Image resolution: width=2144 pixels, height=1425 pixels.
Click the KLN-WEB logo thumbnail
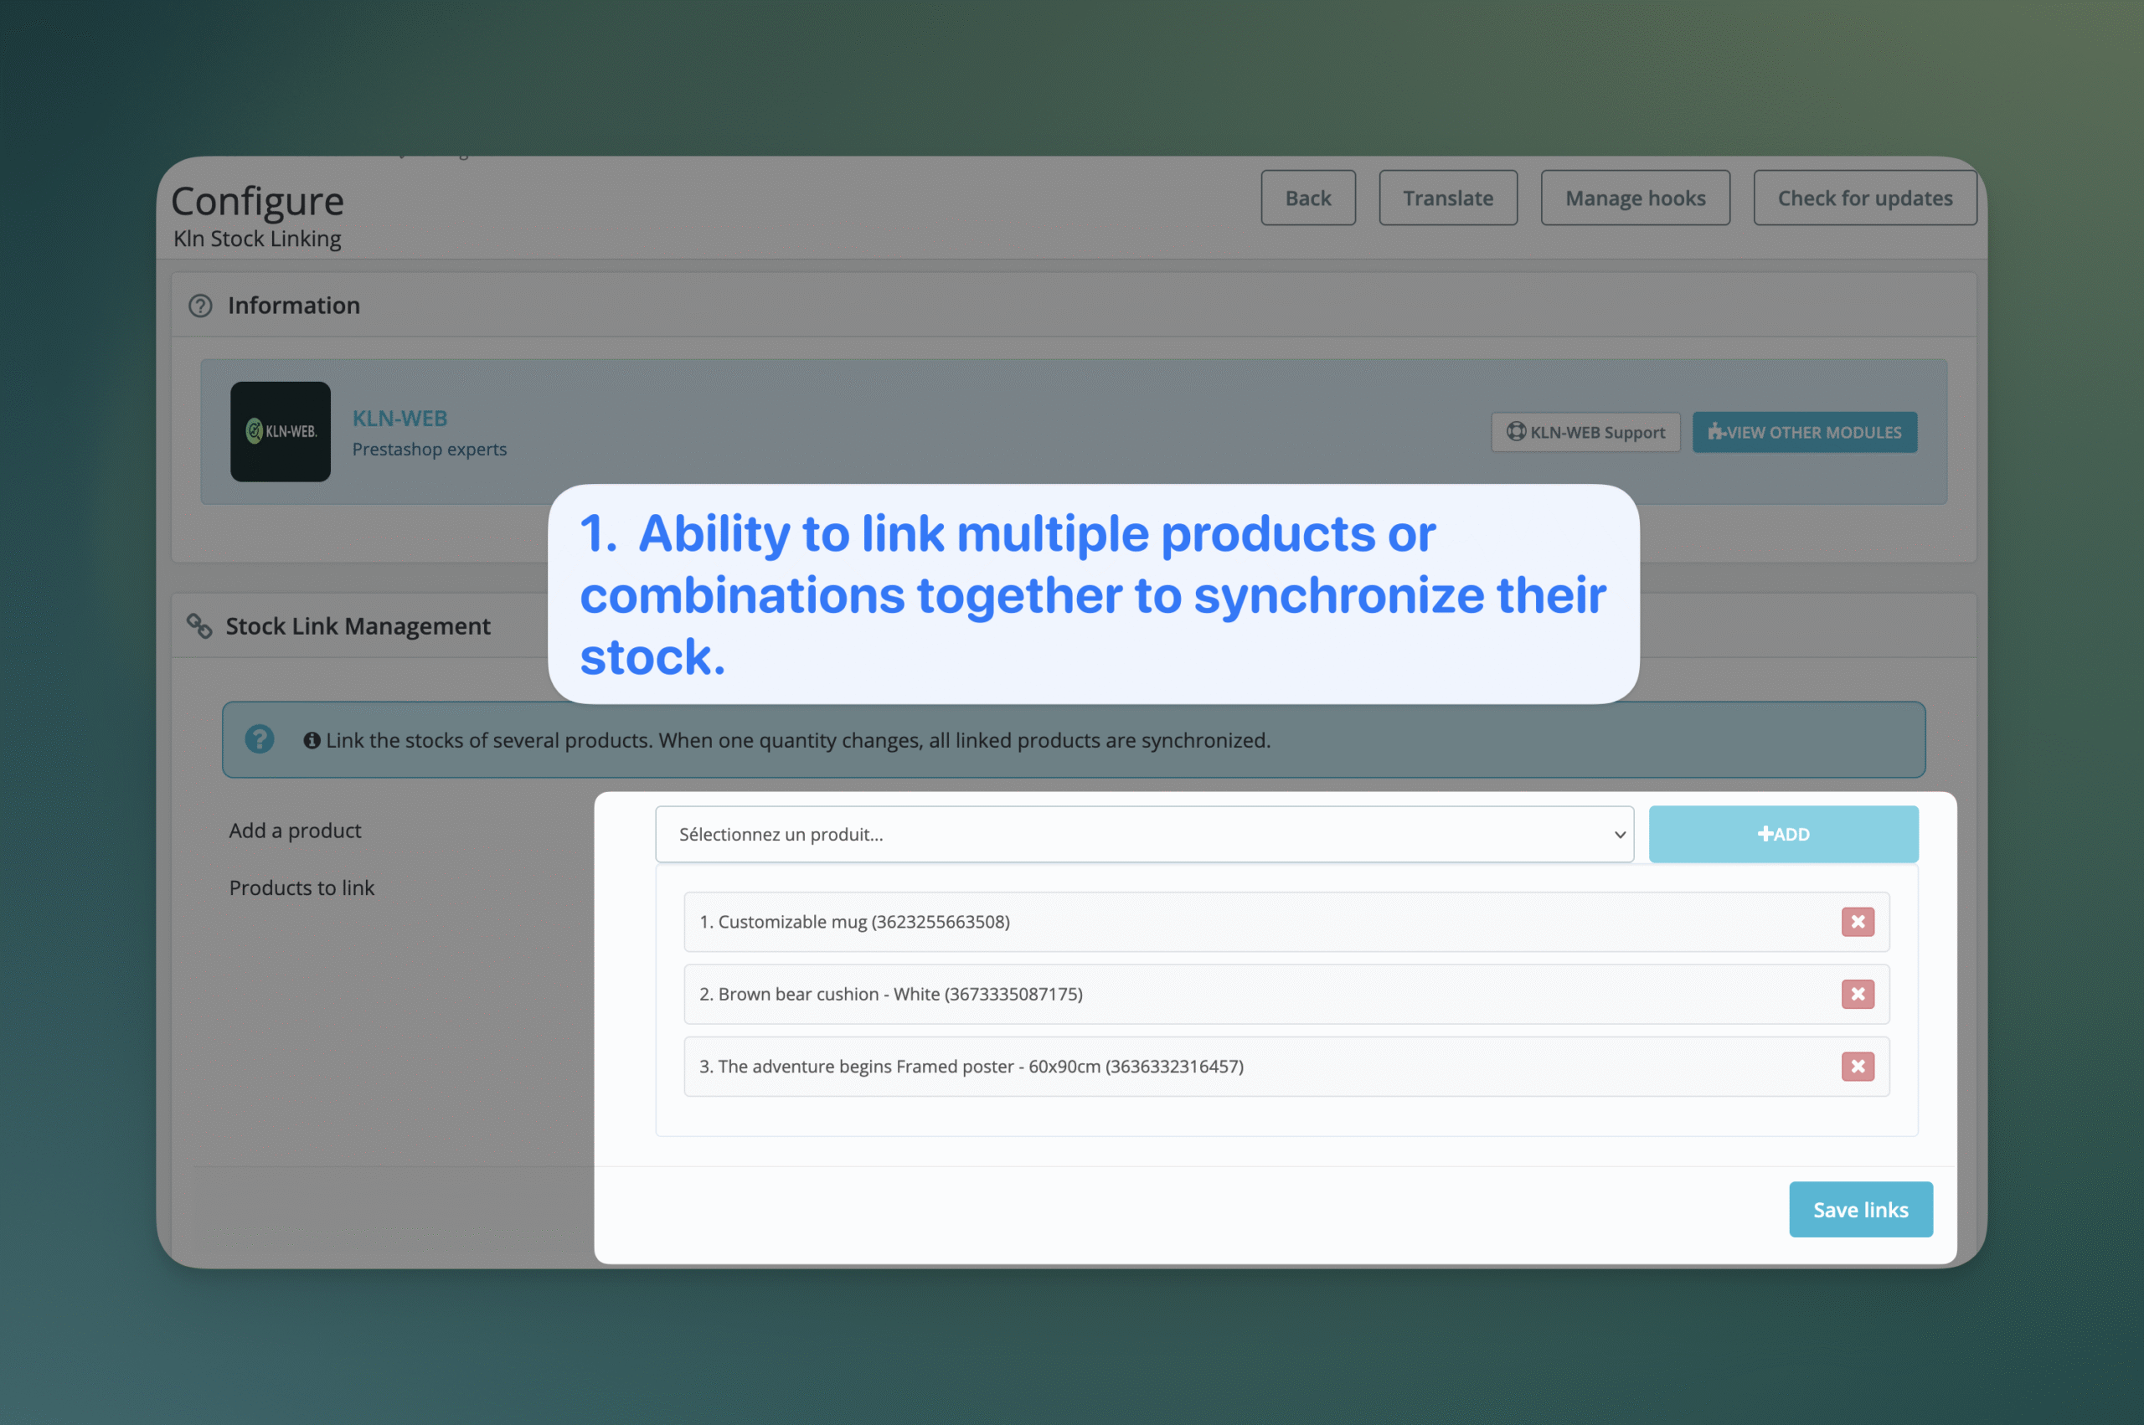coord(280,432)
